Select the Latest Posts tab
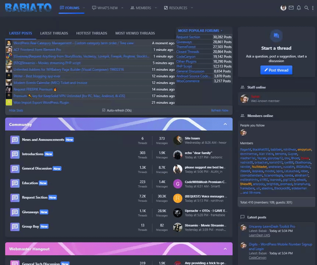The image size is (317, 265). coord(21,33)
